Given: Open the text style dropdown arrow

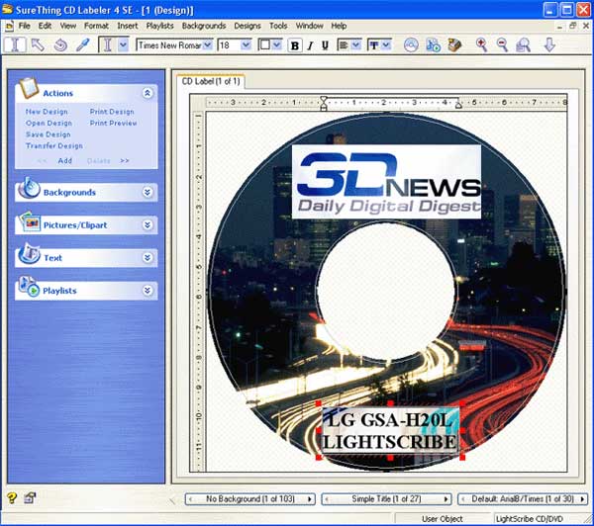Looking at the screenshot, I should coord(123,45).
